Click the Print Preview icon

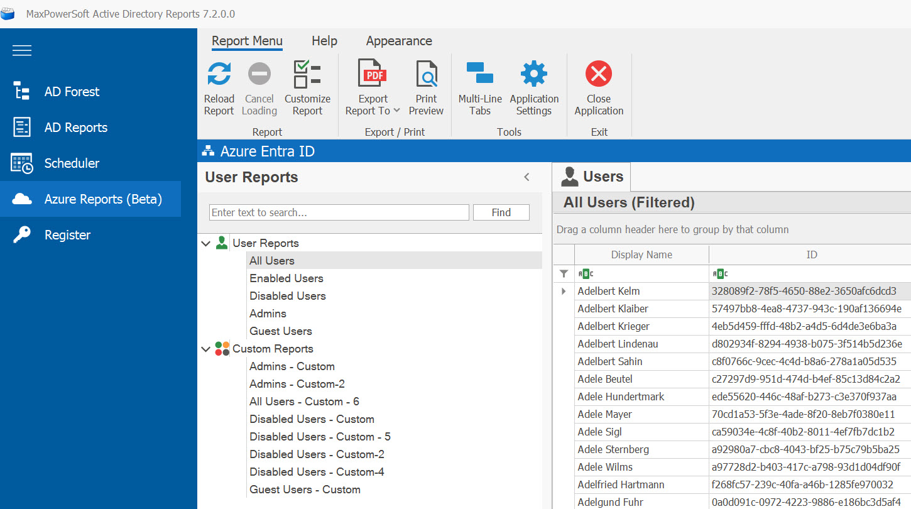[x=426, y=75]
